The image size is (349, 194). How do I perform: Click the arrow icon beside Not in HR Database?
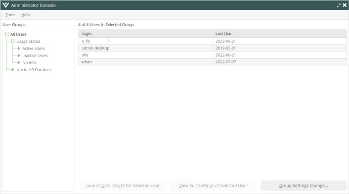pyautogui.click(x=13, y=70)
